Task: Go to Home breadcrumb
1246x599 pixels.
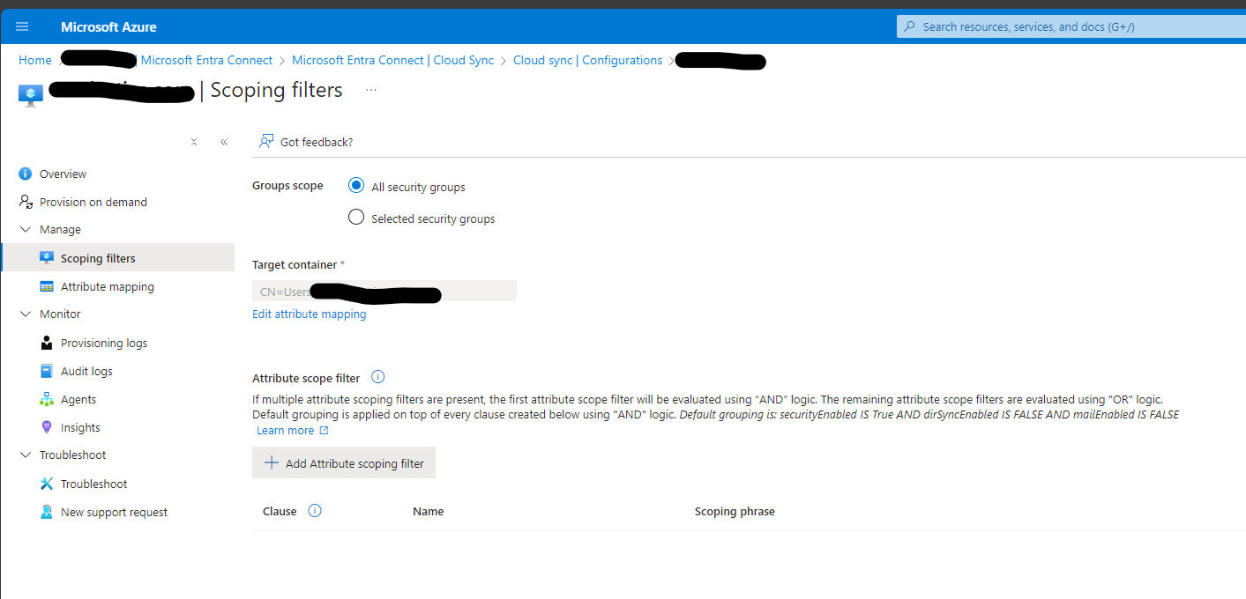Action: (x=35, y=61)
